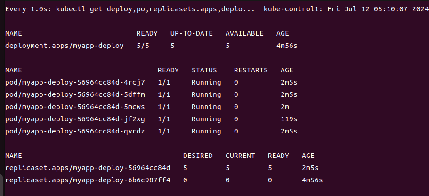Select pod myapp-deploy-56964cc84d-qvrdz
429x196 pixels.
75,131
